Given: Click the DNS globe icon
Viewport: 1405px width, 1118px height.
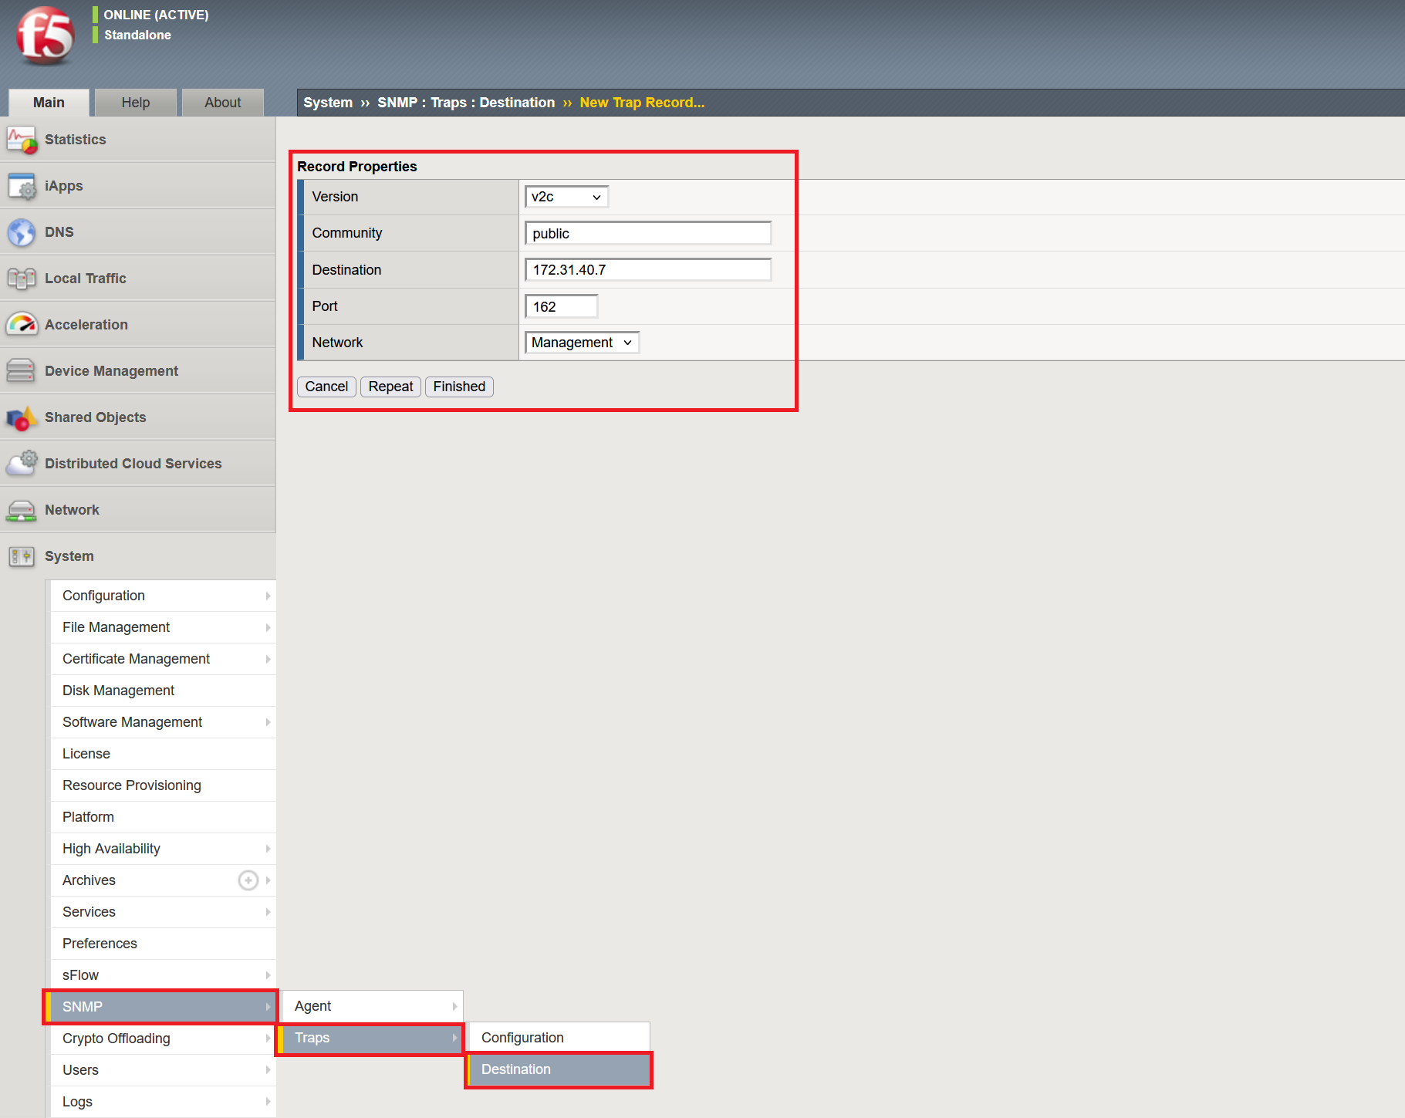Looking at the screenshot, I should 21,231.
